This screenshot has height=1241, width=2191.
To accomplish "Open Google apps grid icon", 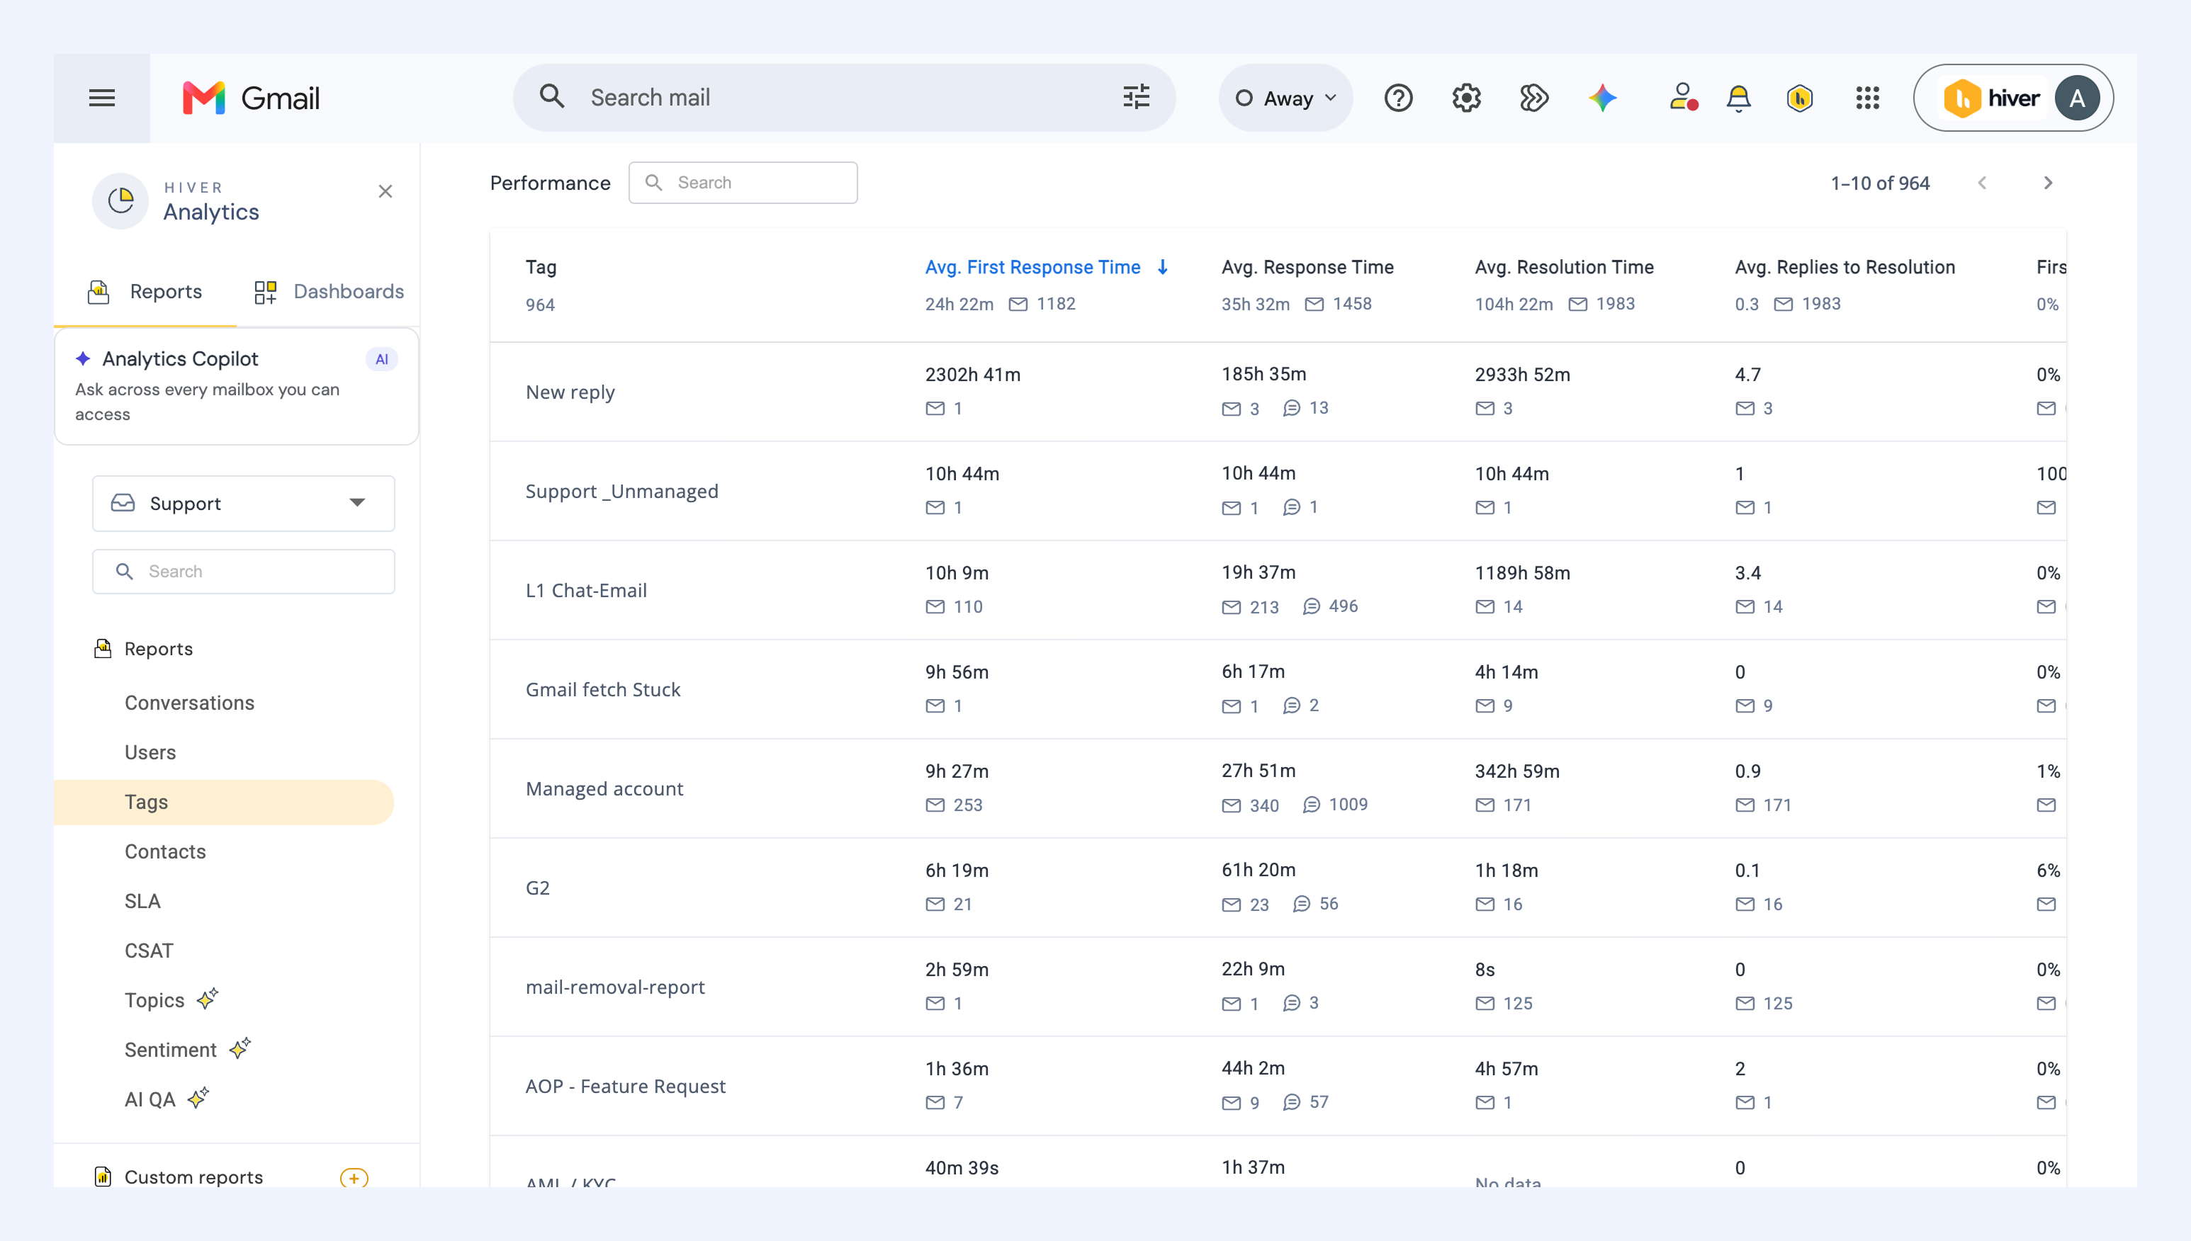I will pos(1867,98).
